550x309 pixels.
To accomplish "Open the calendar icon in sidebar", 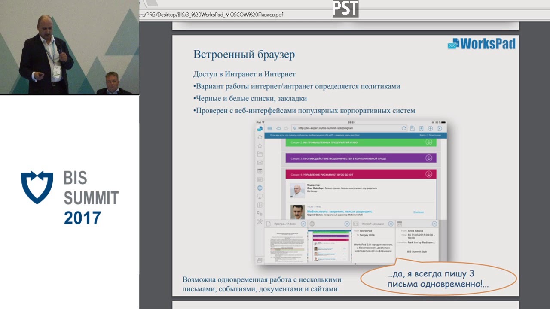I will point(260,171).
